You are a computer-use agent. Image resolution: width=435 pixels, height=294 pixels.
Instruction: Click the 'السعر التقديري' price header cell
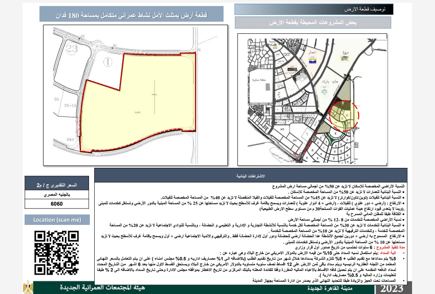coord(56,185)
